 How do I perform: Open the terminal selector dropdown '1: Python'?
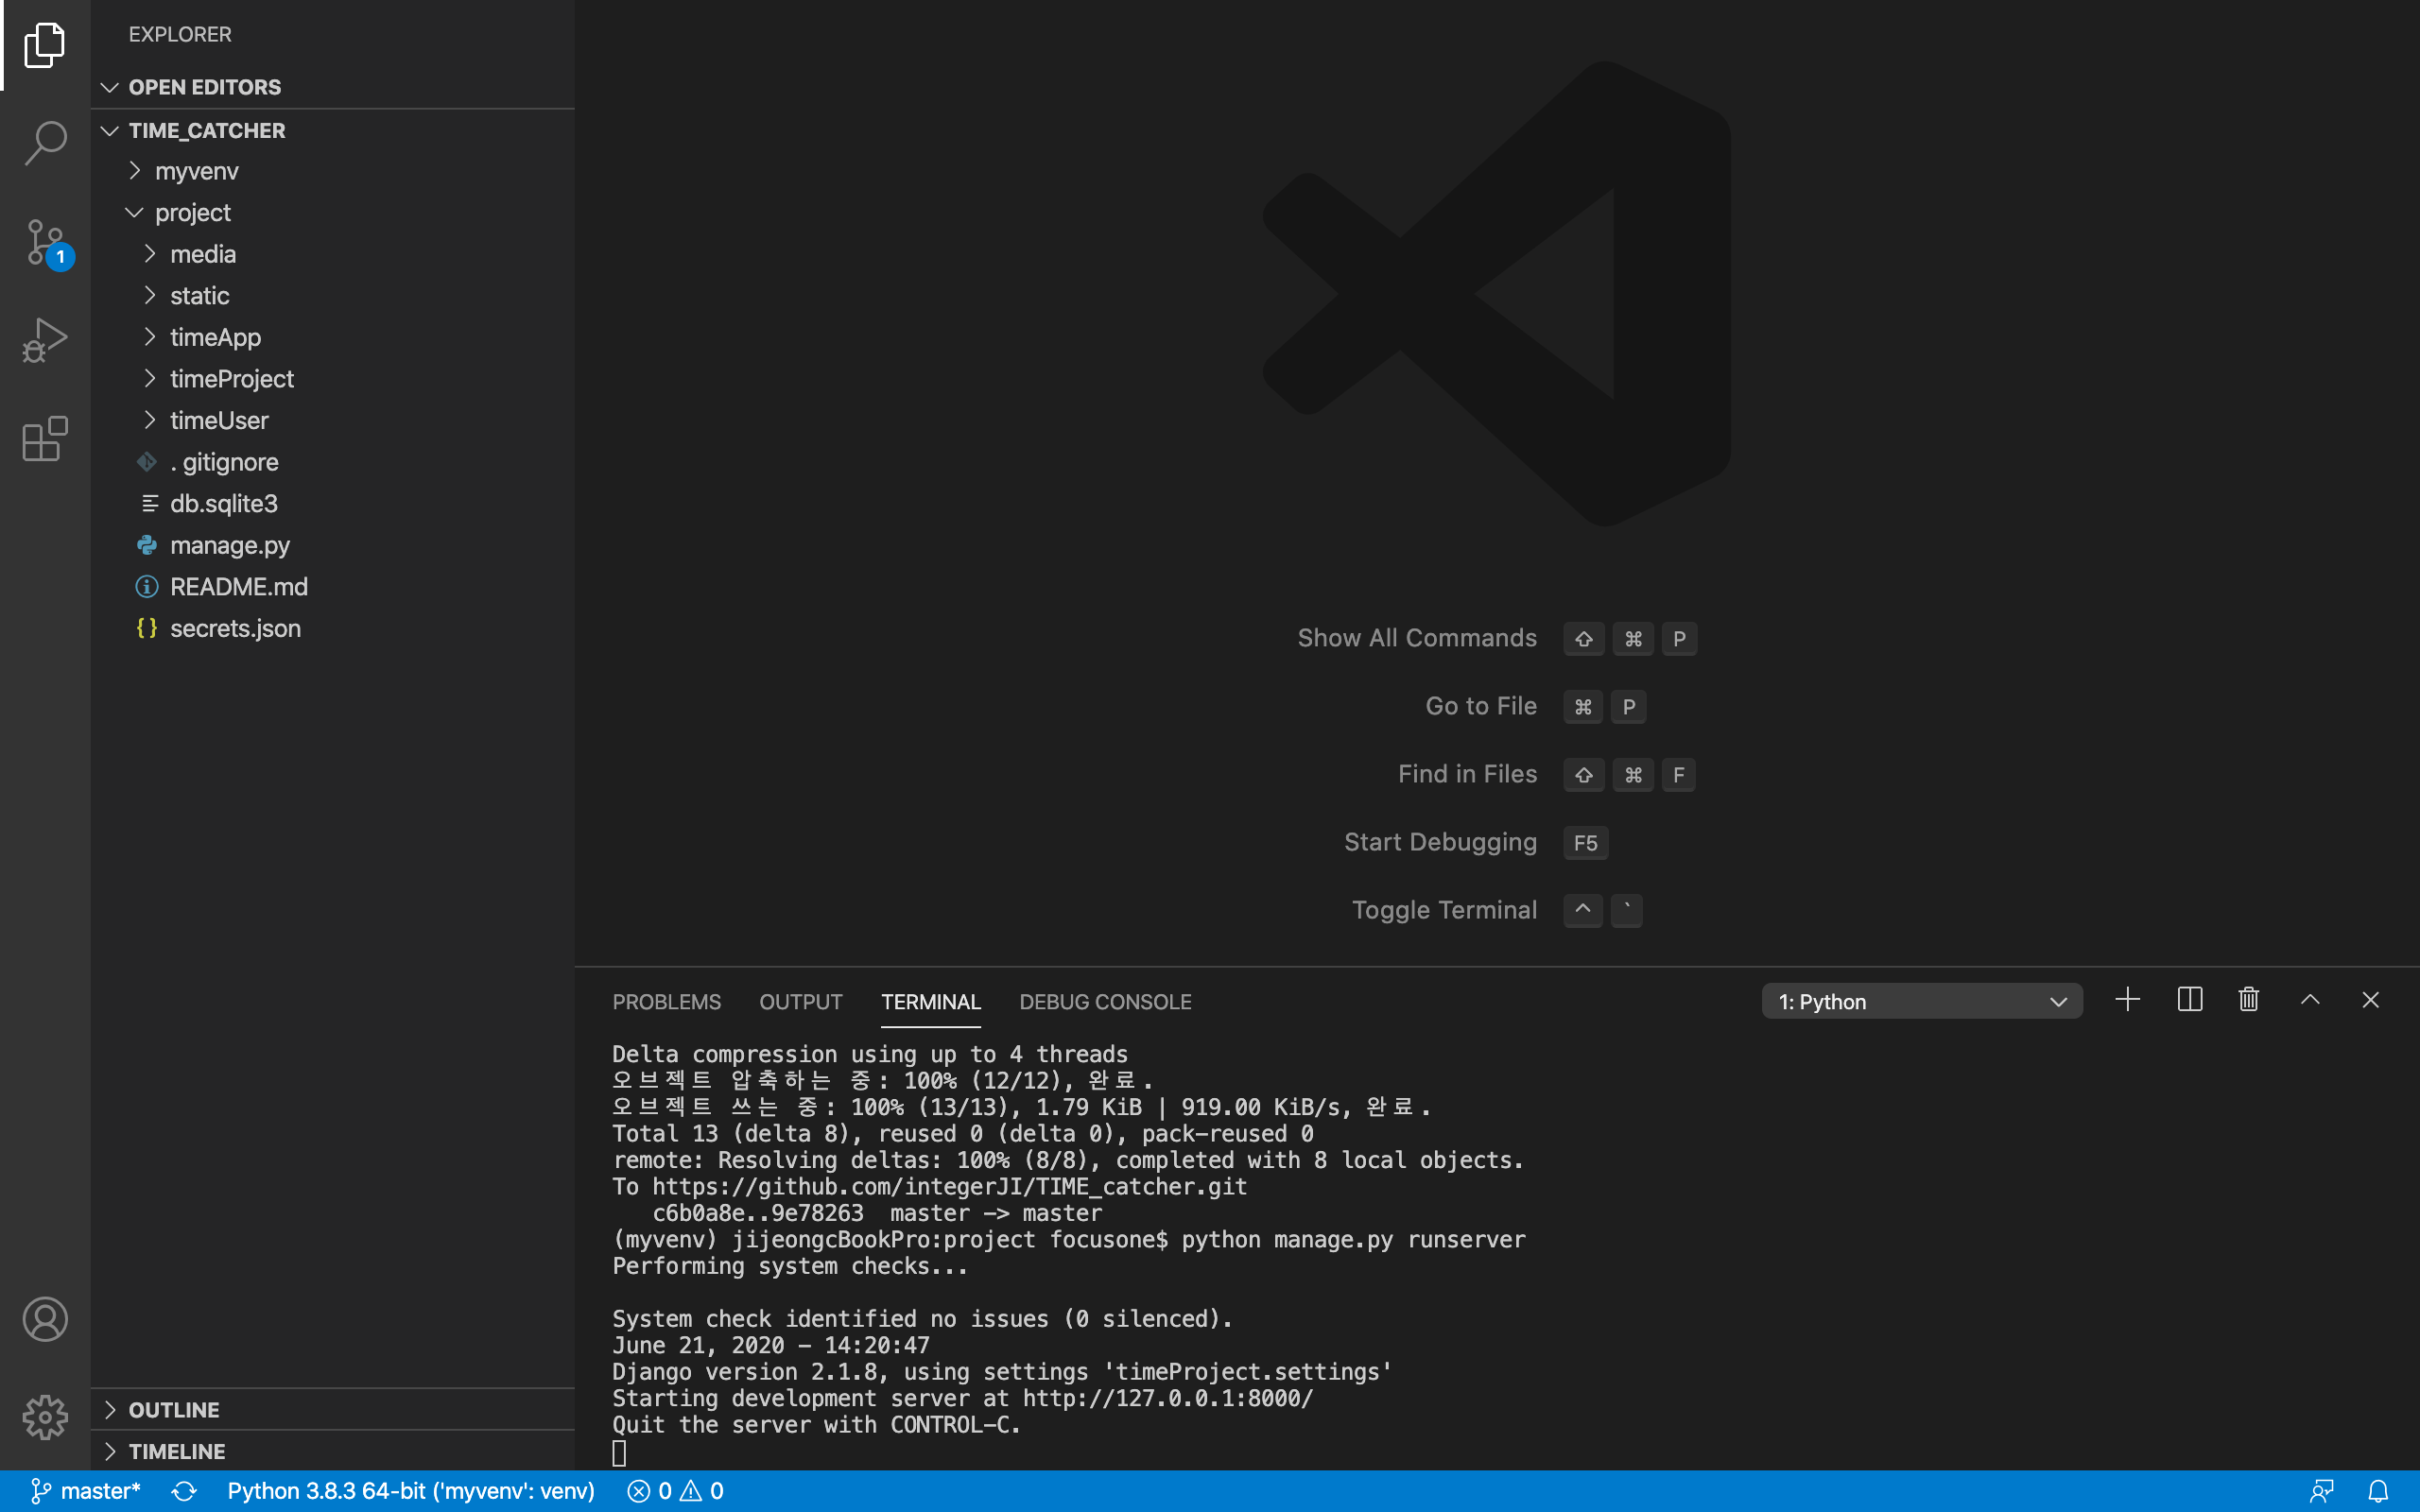click(x=1921, y=1001)
